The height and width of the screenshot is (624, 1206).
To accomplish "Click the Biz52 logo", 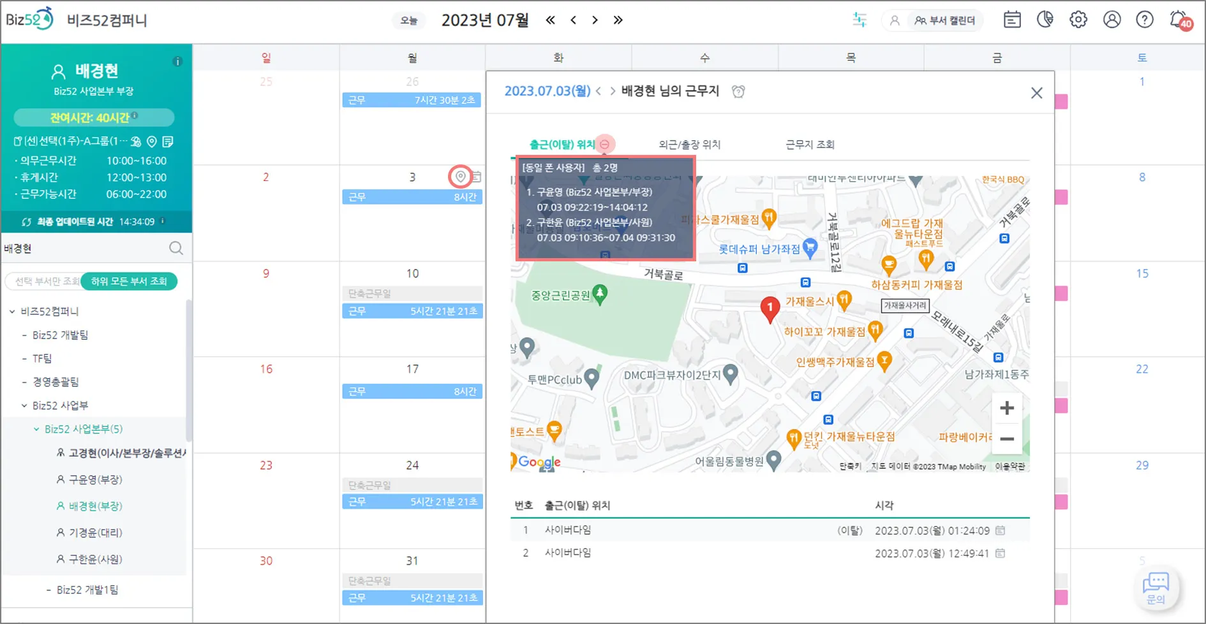I will [29, 19].
